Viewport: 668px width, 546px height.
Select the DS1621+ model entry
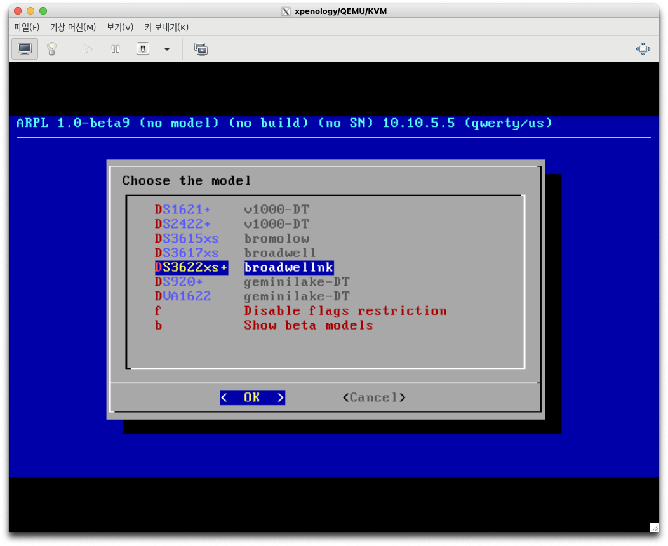point(183,210)
